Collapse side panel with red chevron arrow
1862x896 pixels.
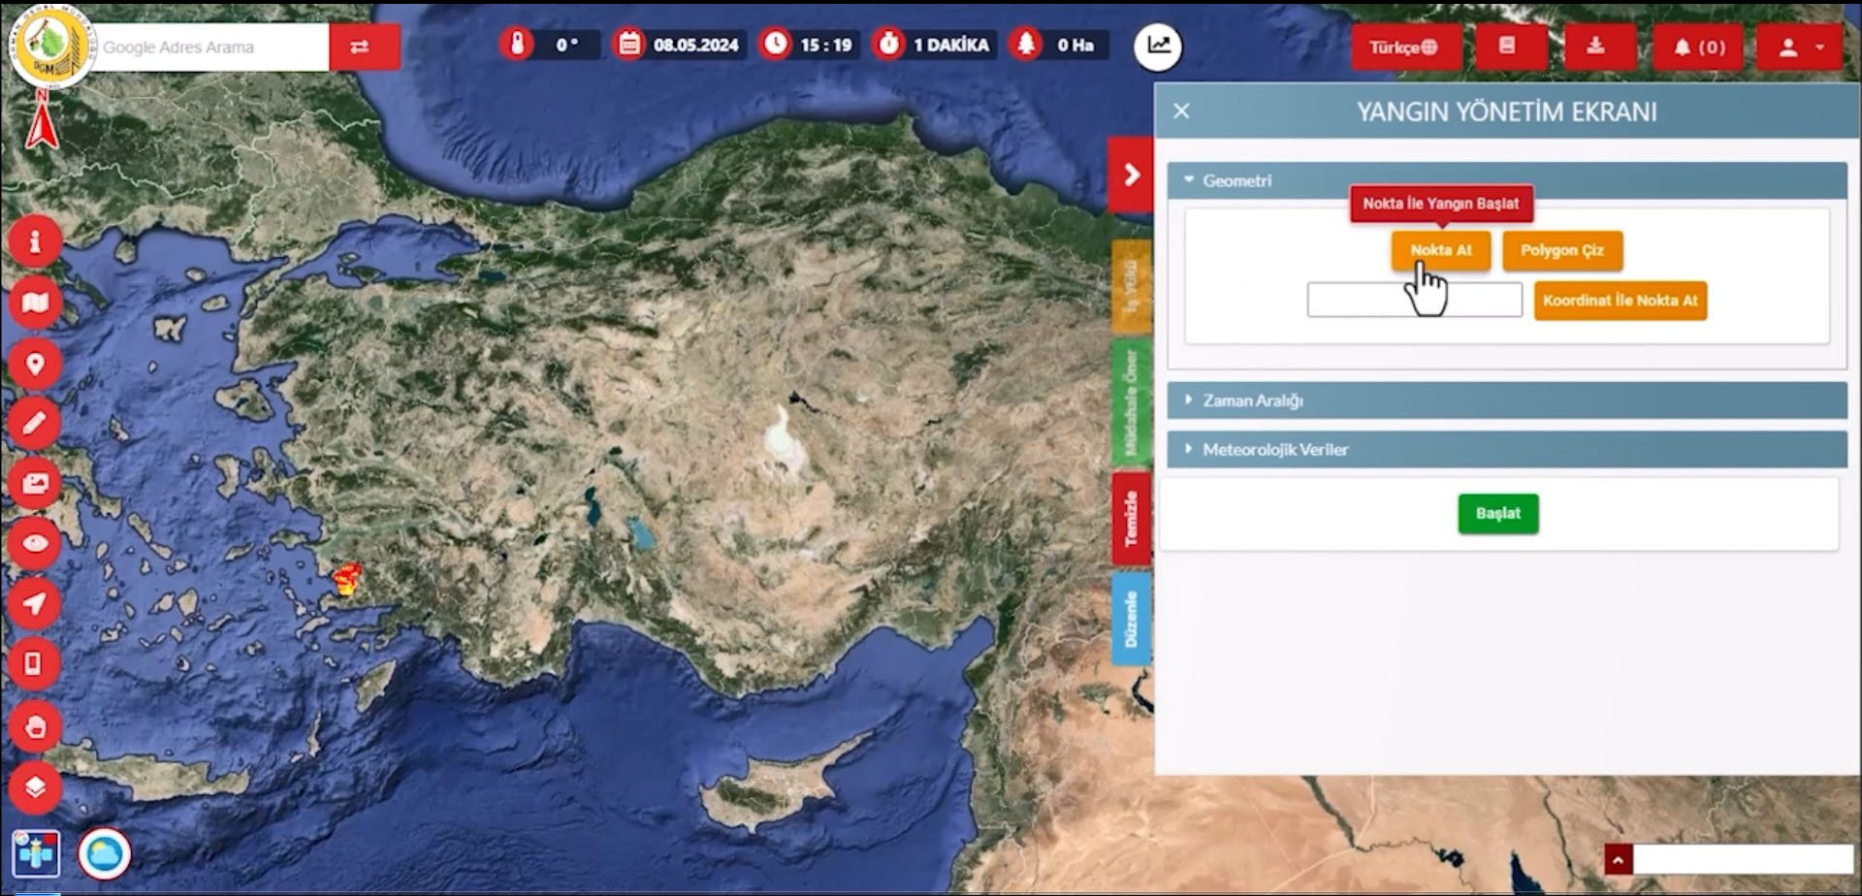click(1131, 176)
